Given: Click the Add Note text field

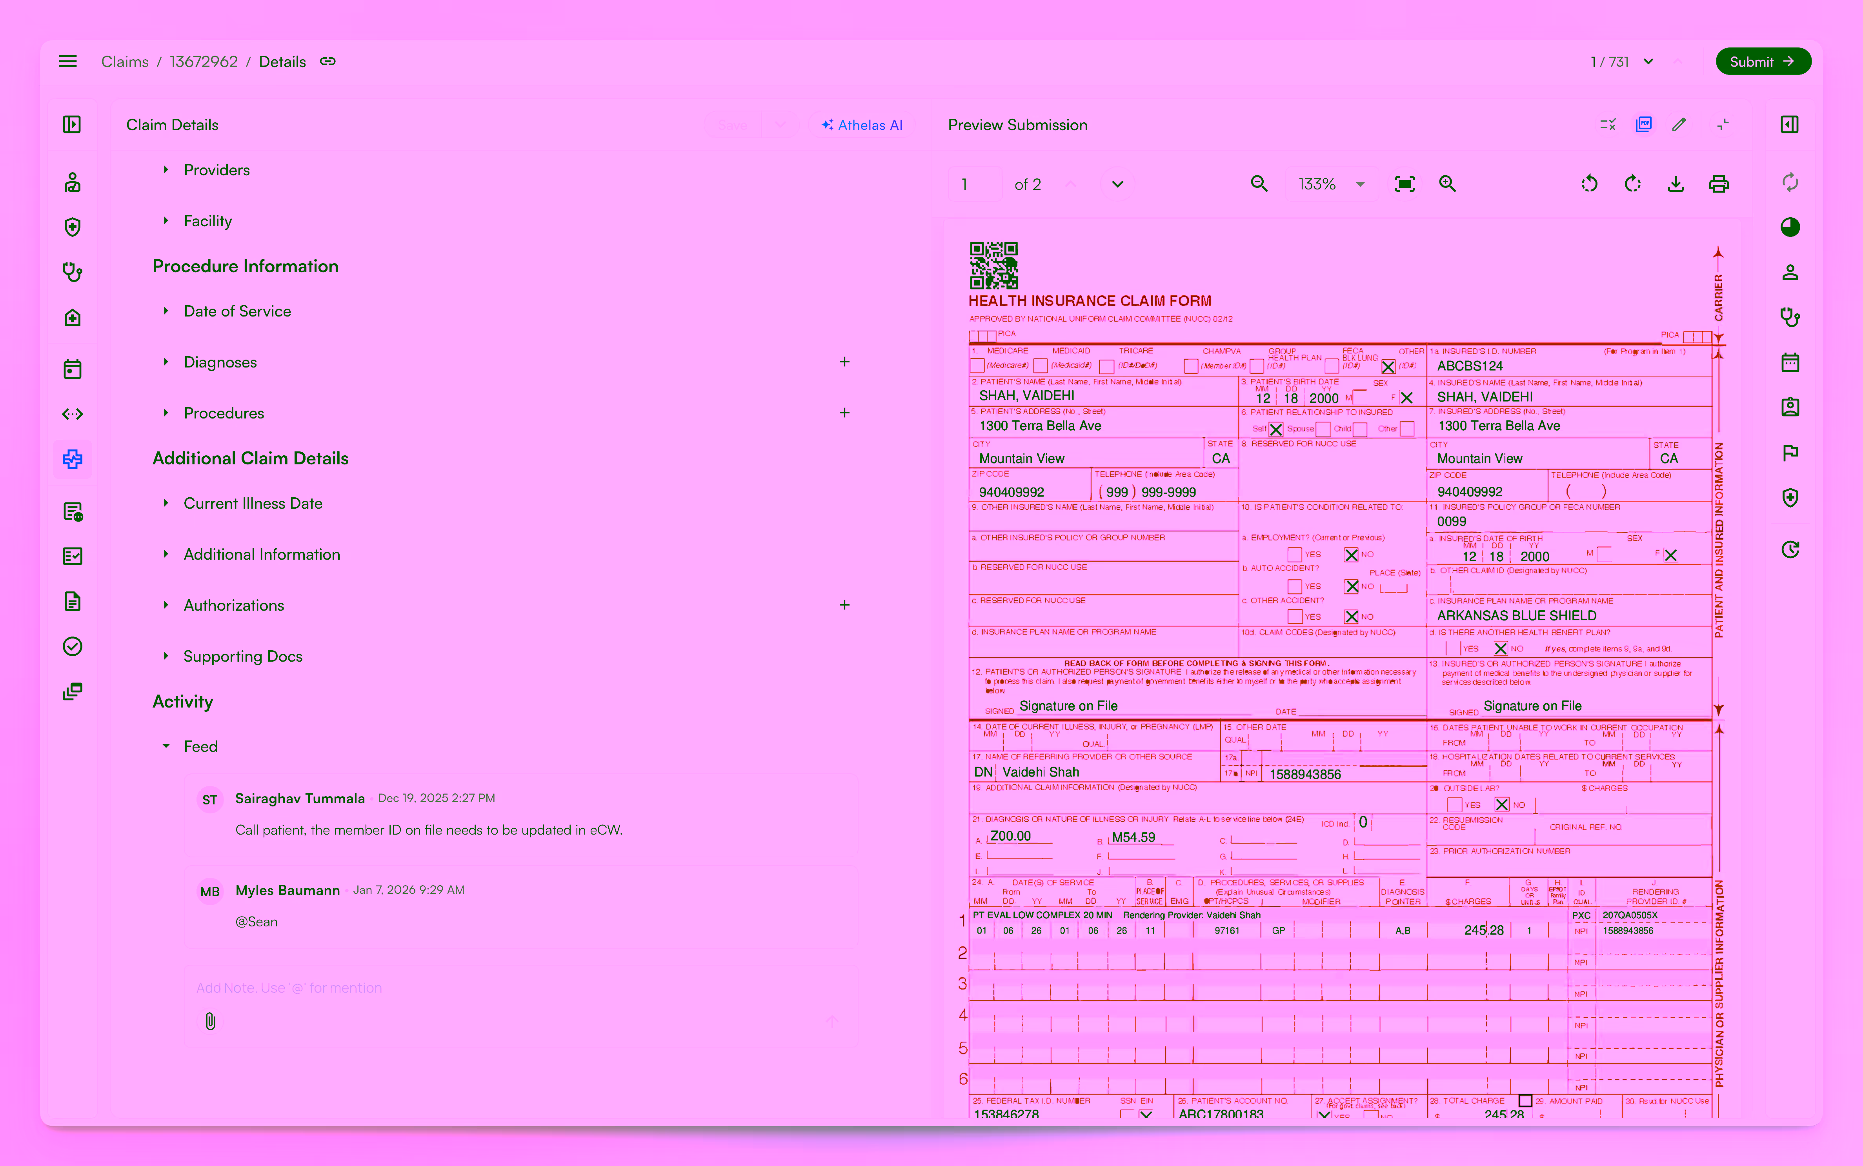Looking at the screenshot, I should click(463, 988).
